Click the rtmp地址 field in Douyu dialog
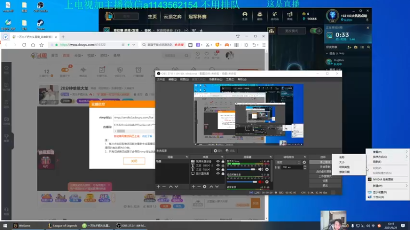This screenshot has height=230, width=410. point(134,118)
